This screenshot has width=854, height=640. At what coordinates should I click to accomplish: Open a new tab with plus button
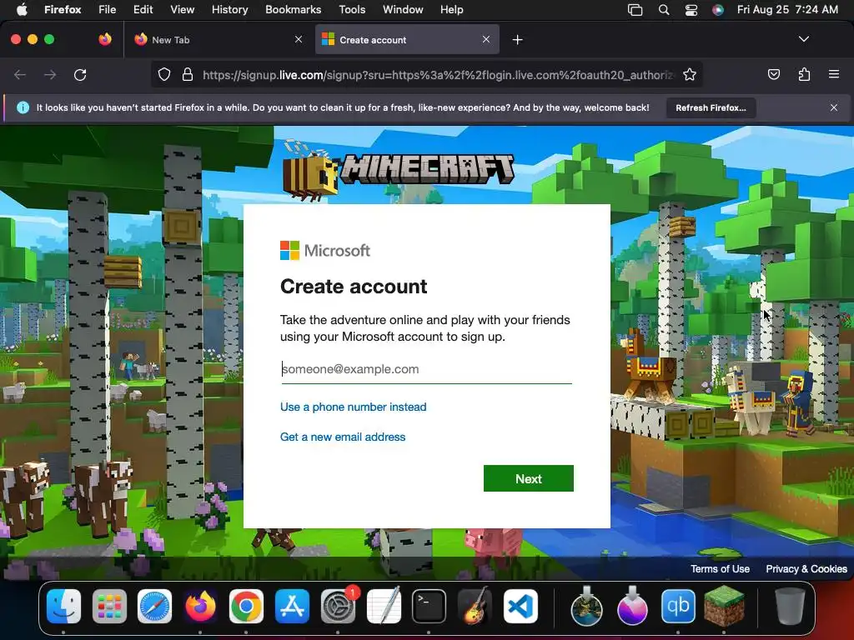tap(517, 40)
